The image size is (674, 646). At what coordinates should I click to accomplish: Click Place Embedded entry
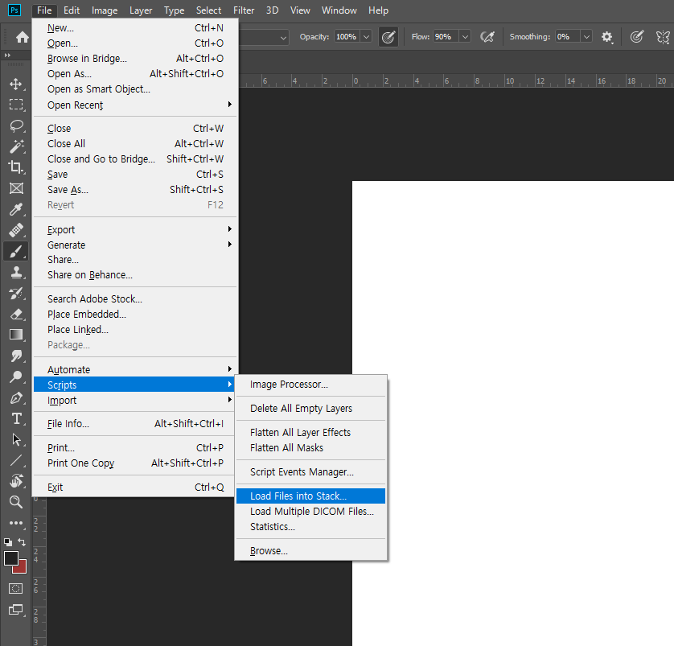point(135,315)
